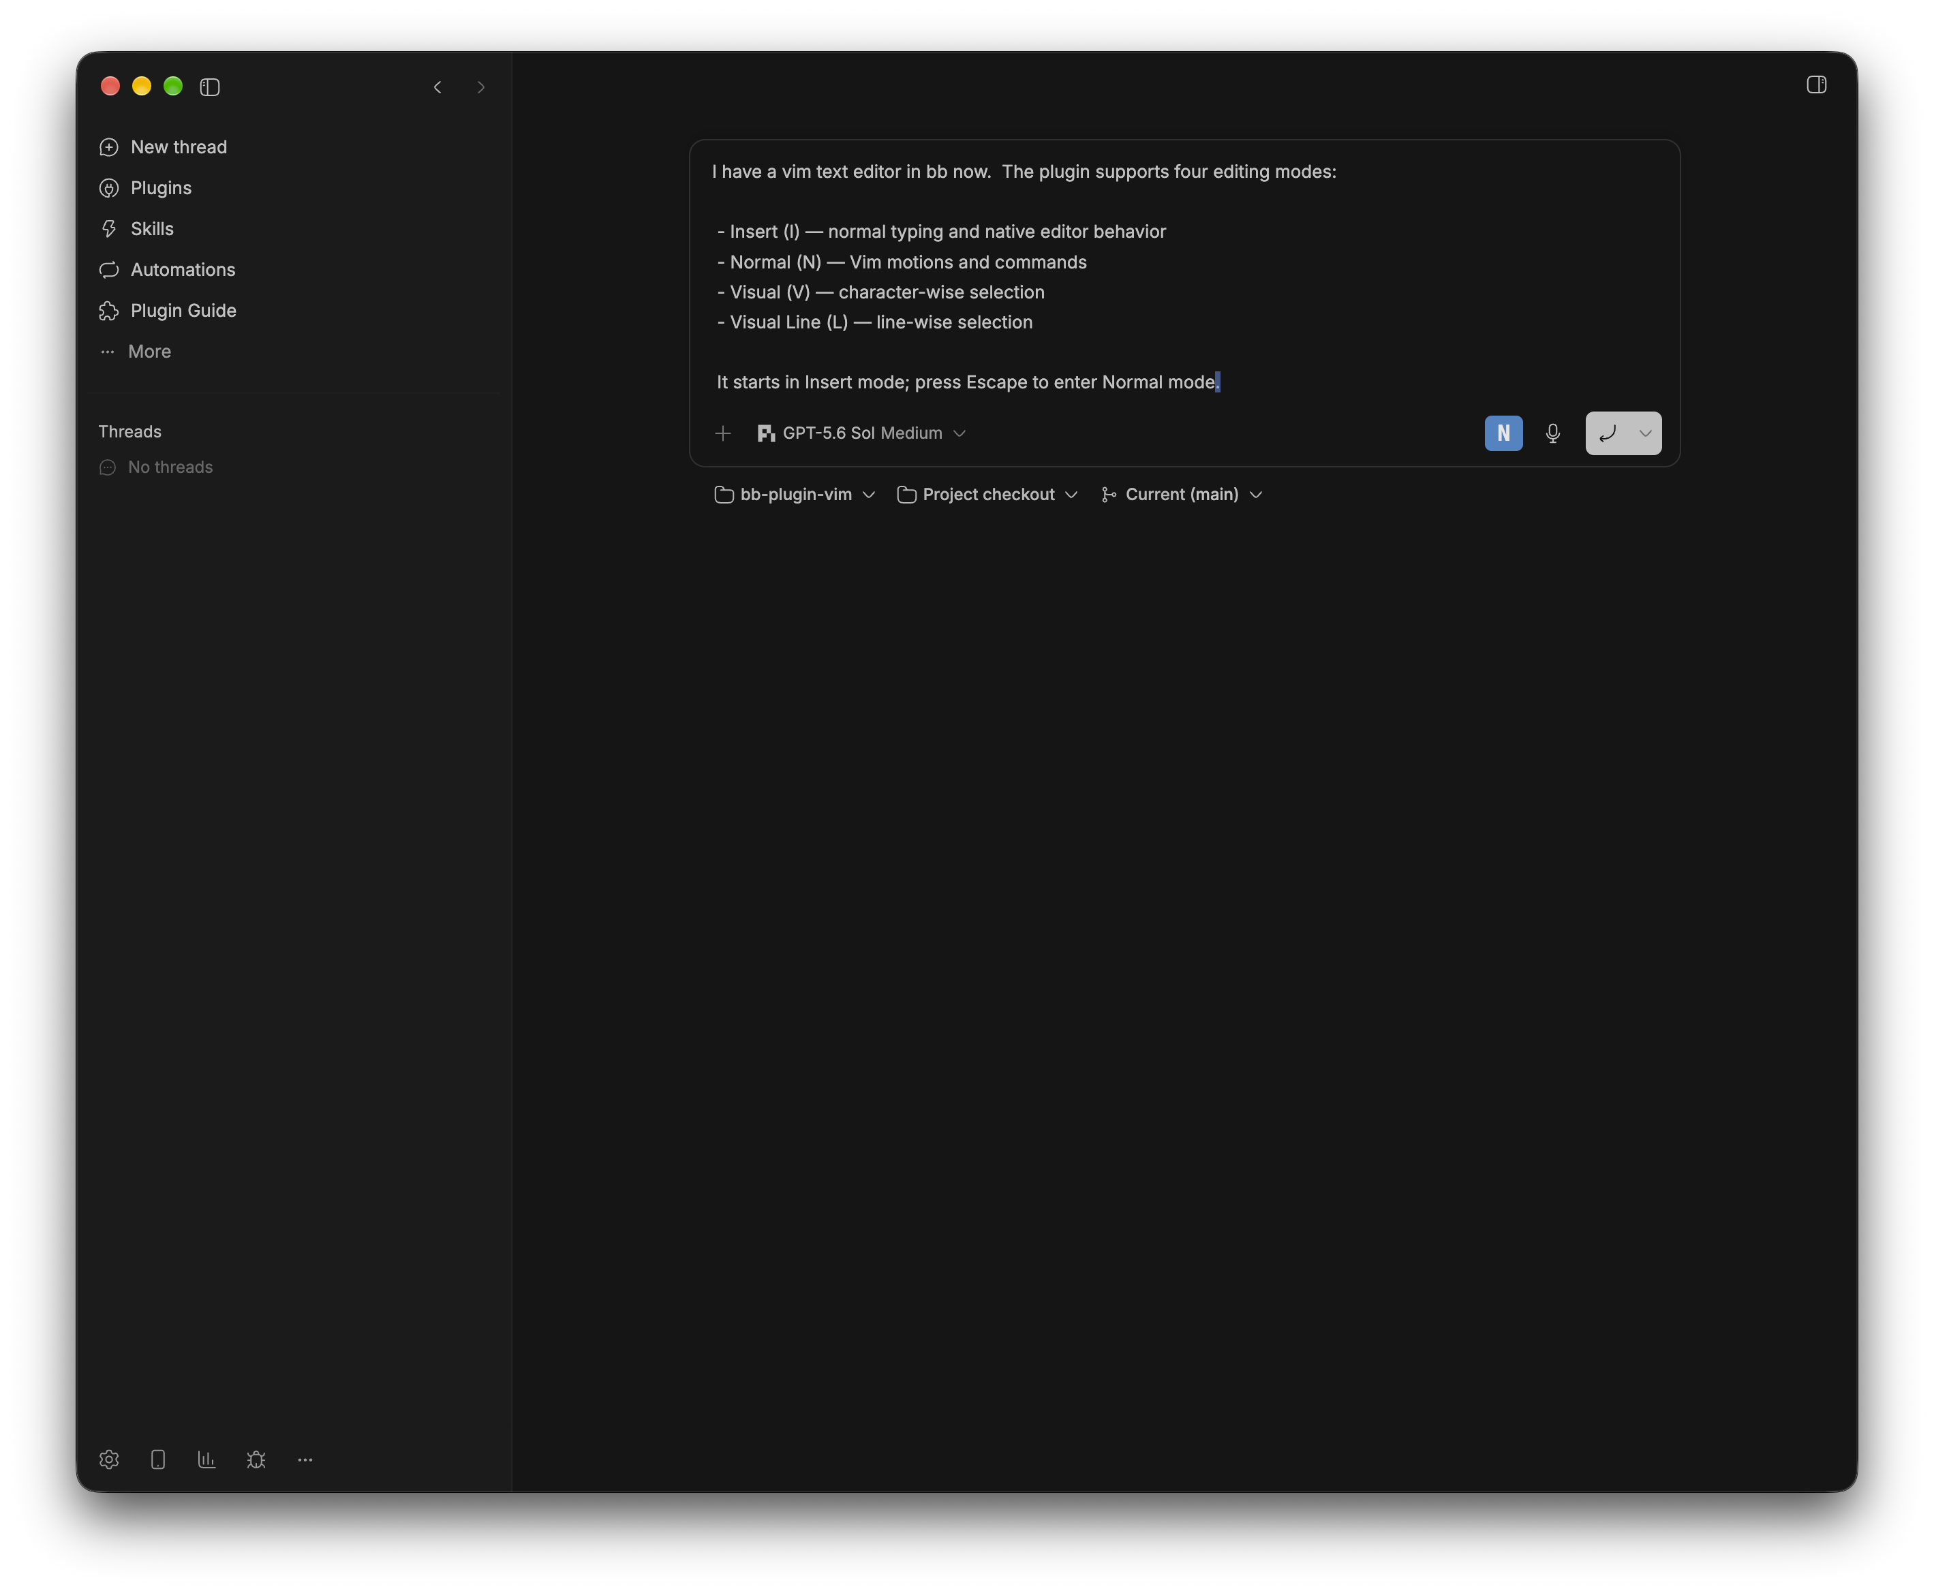Toggle the right side panel icon
Viewport: 1934px width, 1593px height.
tap(1815, 85)
